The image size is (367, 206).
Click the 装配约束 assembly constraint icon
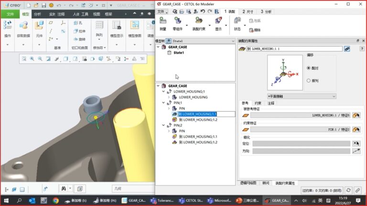199,21
